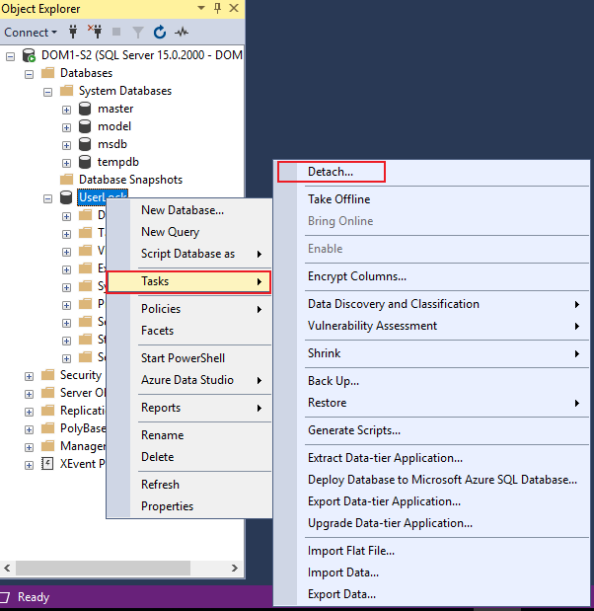This screenshot has width=594, height=611.
Task: Collapse the UserLock database node
Action: click(x=48, y=198)
